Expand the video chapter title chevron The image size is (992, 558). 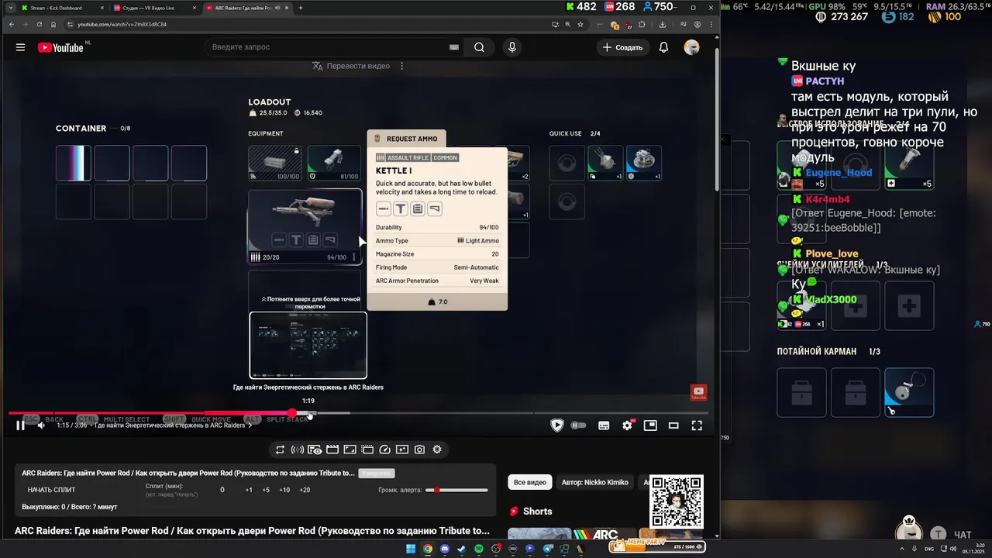(x=250, y=425)
